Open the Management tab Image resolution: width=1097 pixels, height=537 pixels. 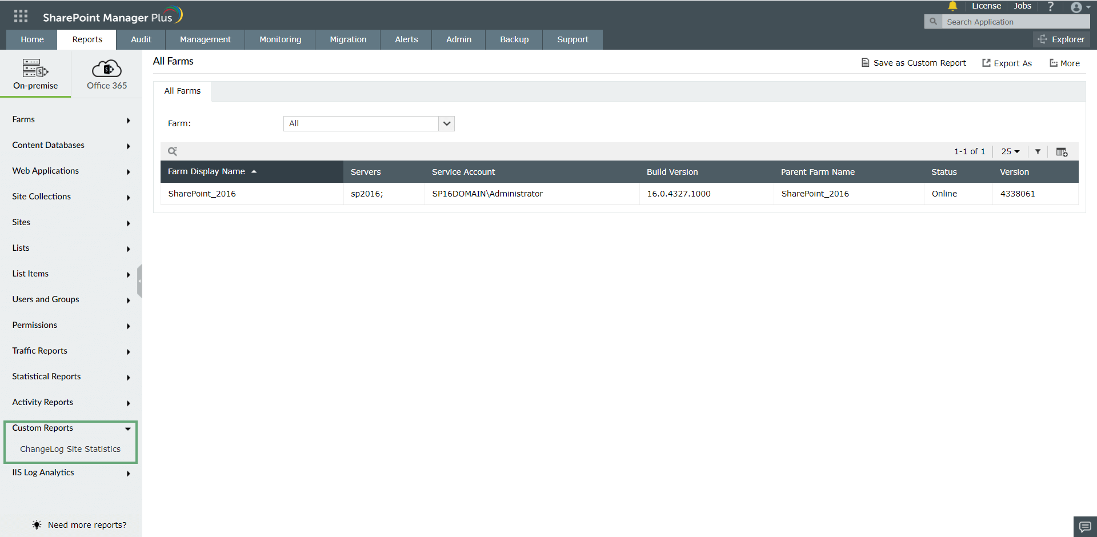[x=205, y=39]
